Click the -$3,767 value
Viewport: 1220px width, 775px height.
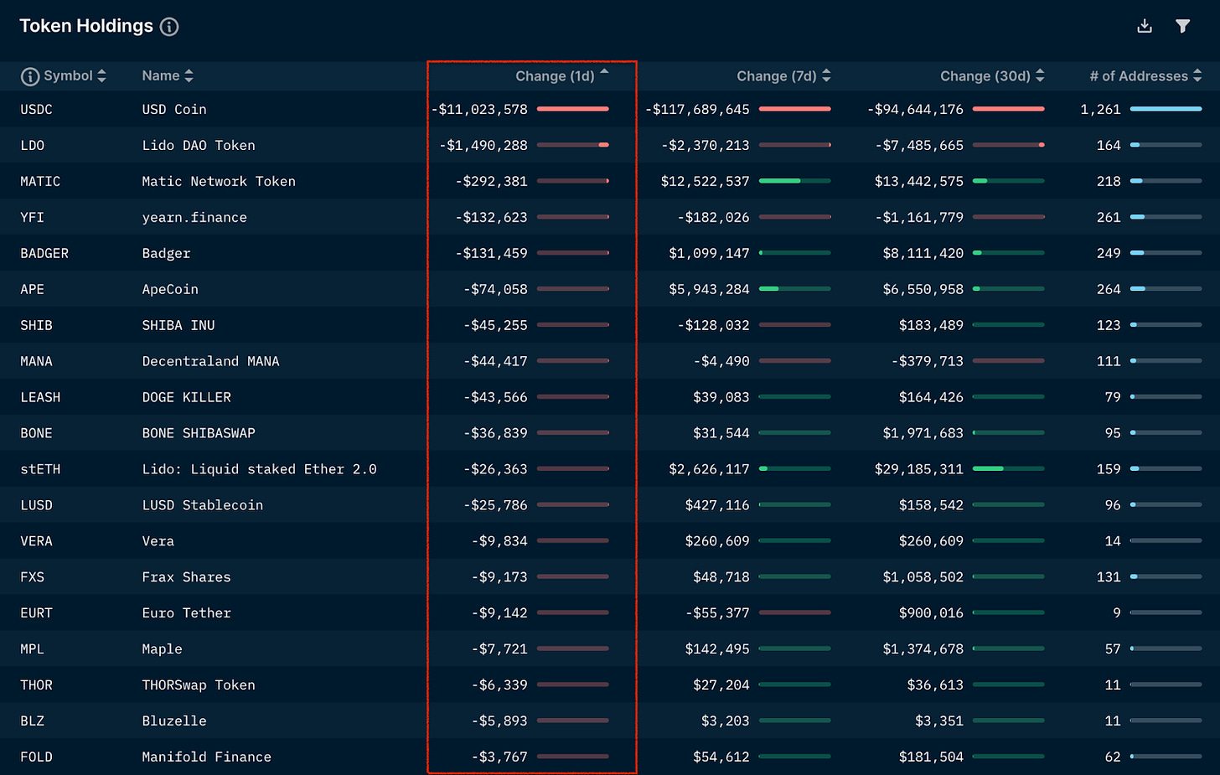(x=499, y=758)
